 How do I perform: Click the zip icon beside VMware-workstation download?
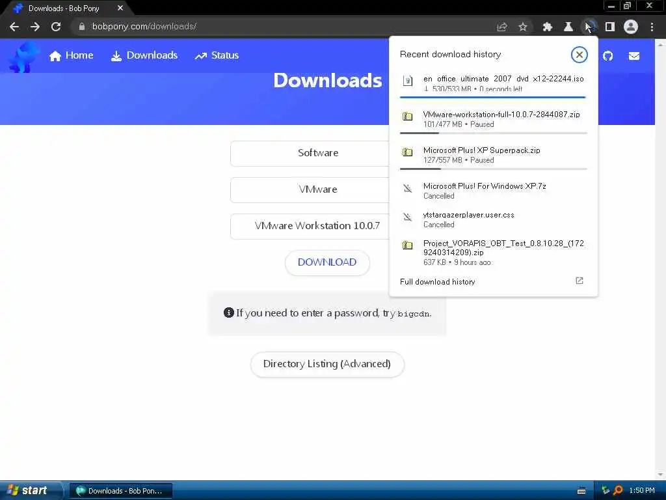point(408,116)
